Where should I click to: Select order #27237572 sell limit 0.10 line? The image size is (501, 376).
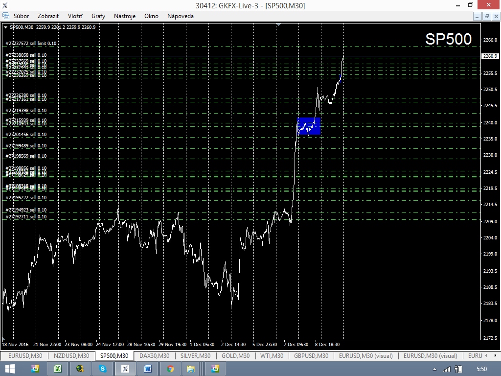pyautogui.click(x=31, y=44)
